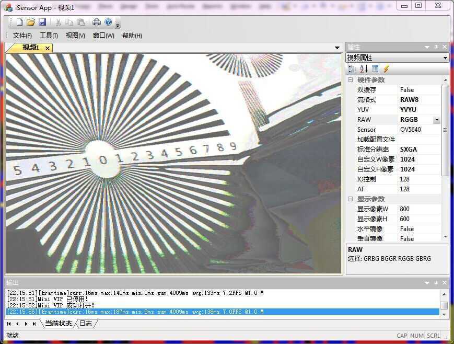Click the Categorized view icon in properties

[352, 68]
